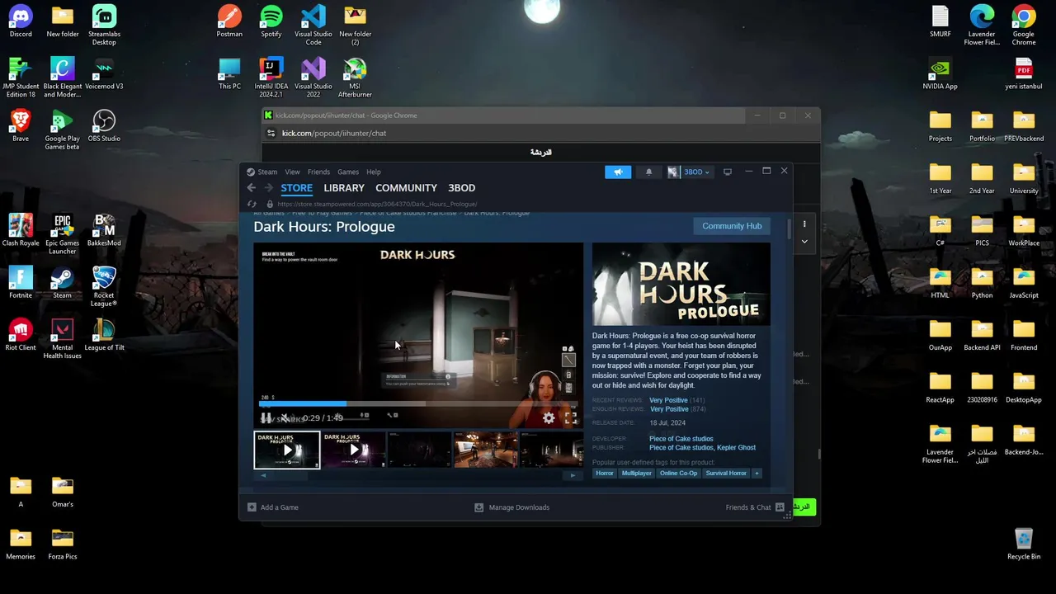The image size is (1056, 594).
Task: Open publisher Kepler Ghost link
Action: point(736,448)
